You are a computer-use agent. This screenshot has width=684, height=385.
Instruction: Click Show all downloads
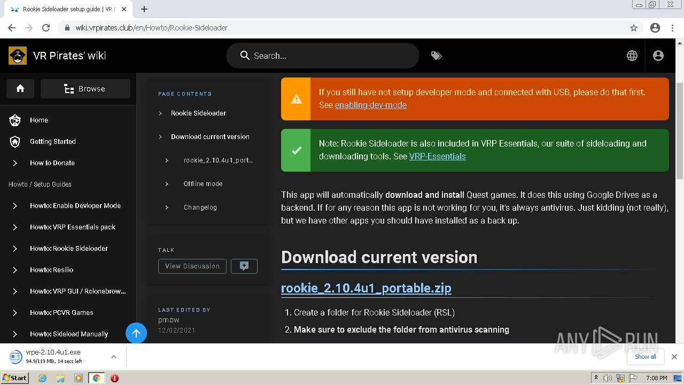click(x=646, y=357)
